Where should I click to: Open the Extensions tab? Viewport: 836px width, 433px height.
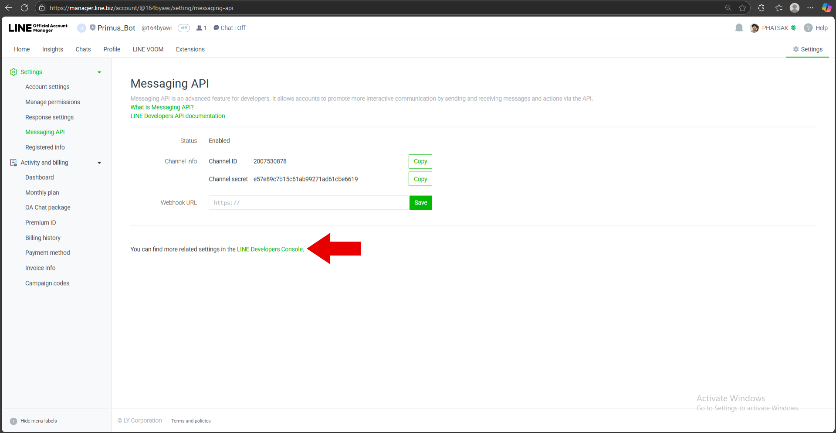point(190,49)
